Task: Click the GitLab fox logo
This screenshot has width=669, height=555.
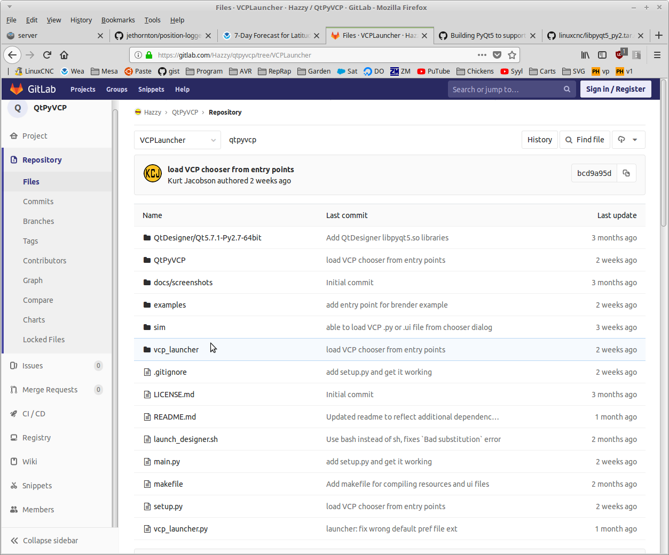Action: pos(17,89)
